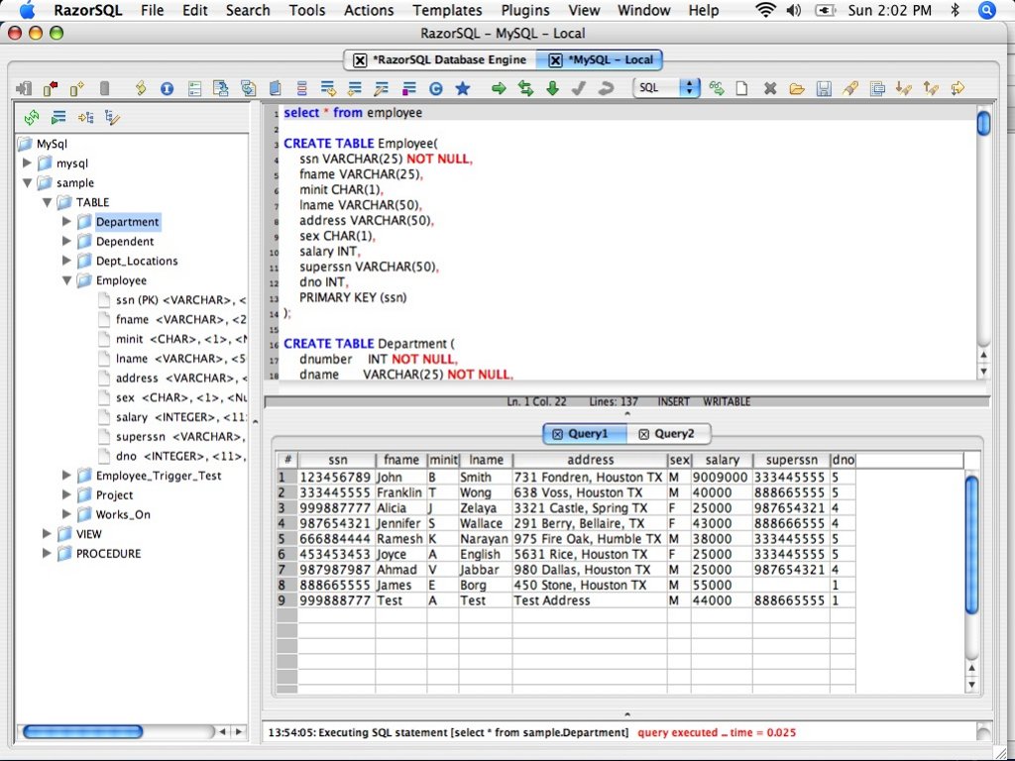Close the MySQL - Local tab

(555, 60)
